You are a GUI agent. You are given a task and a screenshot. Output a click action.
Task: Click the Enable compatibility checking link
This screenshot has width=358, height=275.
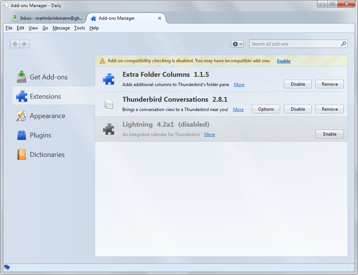[x=283, y=61]
